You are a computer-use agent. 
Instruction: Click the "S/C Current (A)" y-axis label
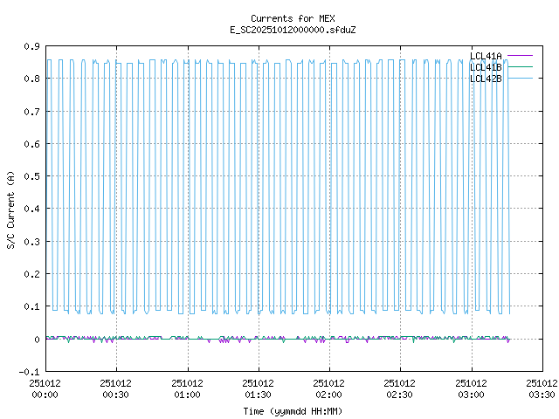click(10, 209)
